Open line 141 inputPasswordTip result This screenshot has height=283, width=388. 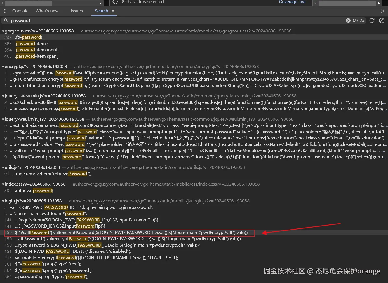point(194,226)
